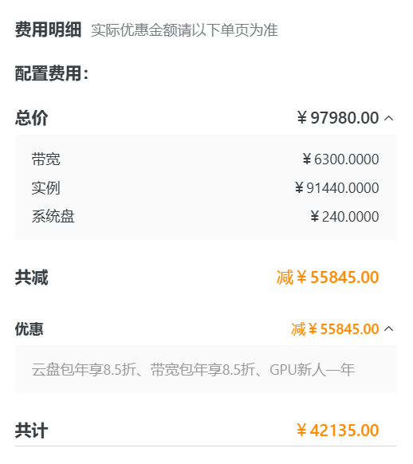Image resolution: width=413 pixels, height=464 pixels.
Task: Click the 总价 label
Action: [x=31, y=118]
